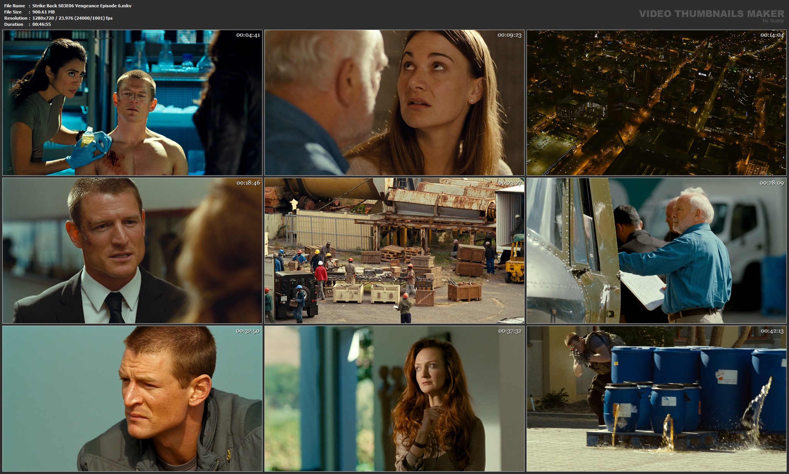Open the aerial night city thumbnail at 00:14:04
This screenshot has width=789, height=474.
tap(656, 103)
